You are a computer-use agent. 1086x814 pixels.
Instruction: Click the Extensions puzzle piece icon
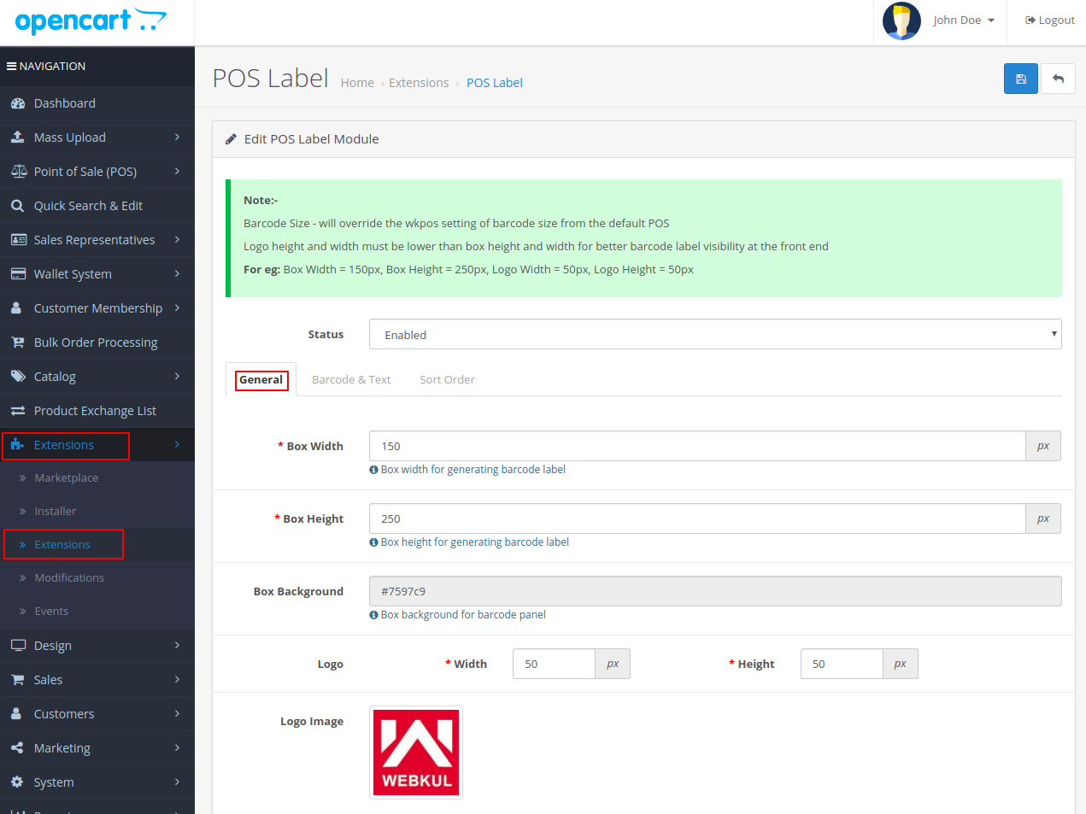(17, 444)
